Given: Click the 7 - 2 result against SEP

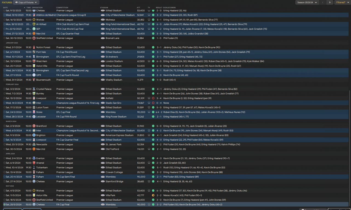Looking at the screenshot, I should tap(159, 29).
